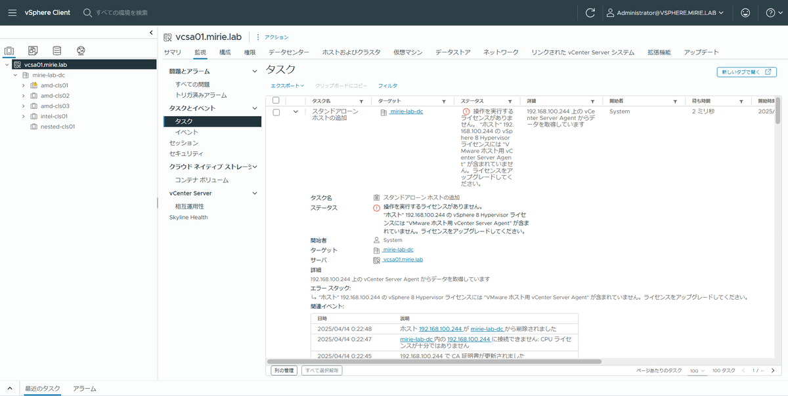The image size is (788, 396).
Task: Click 新しいタブで開く button
Action: [747, 72]
